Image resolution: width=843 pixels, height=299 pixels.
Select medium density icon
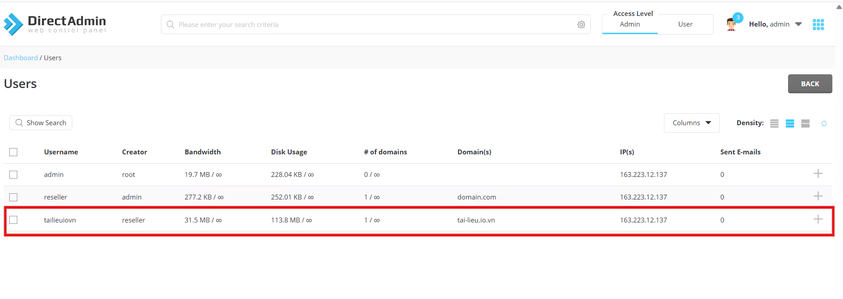[x=790, y=123]
